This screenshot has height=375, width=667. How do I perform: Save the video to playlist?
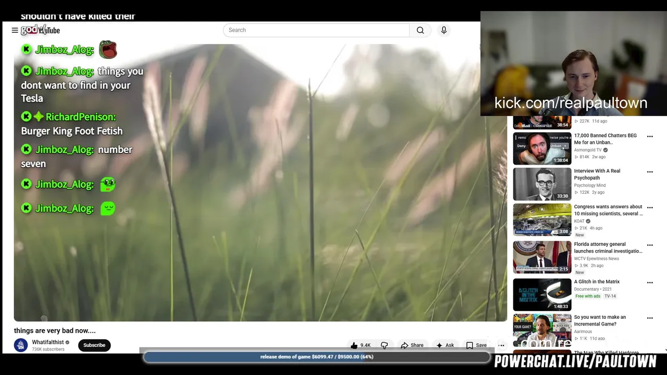point(476,345)
